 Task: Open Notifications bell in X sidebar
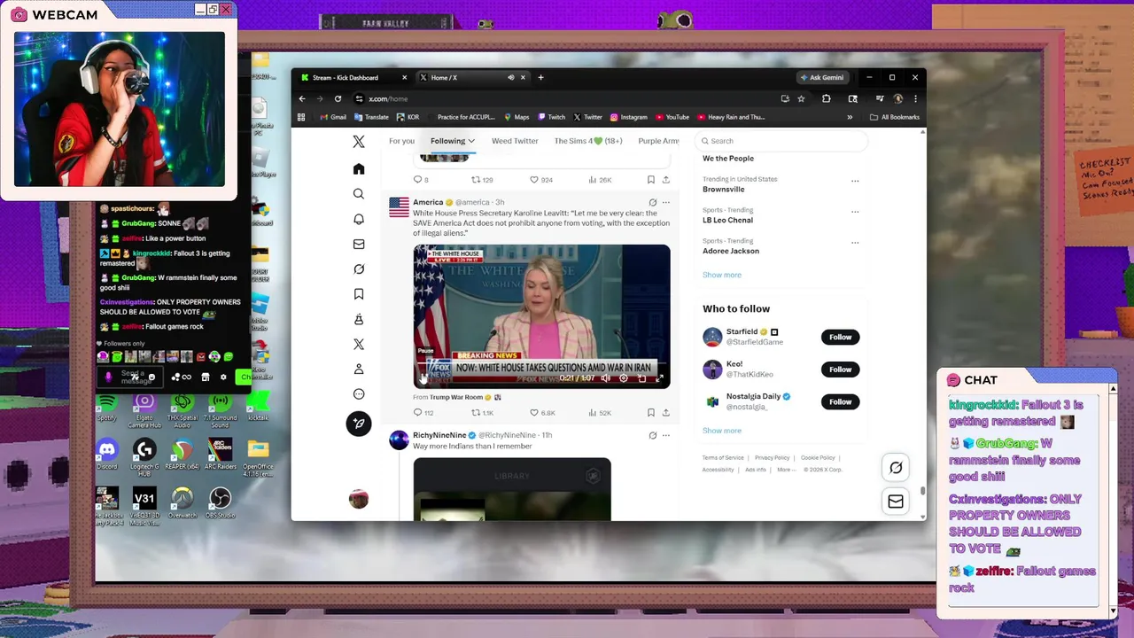point(358,219)
